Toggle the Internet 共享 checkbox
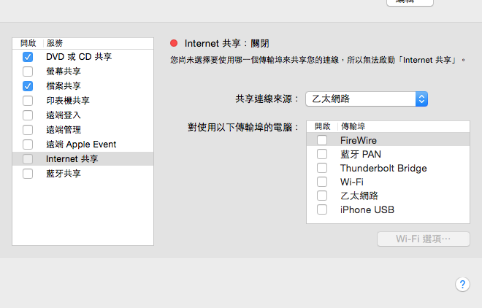The height and width of the screenshot is (308, 482). pyautogui.click(x=28, y=159)
